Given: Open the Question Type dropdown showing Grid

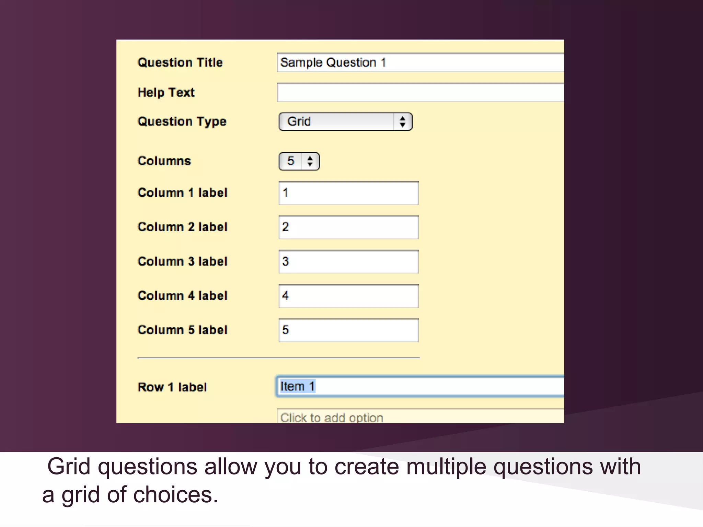Looking at the screenshot, I should coord(345,122).
